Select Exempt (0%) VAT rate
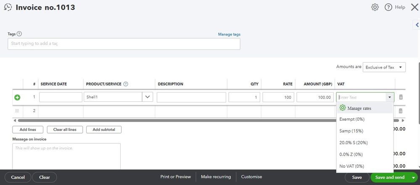 pyautogui.click(x=365, y=119)
